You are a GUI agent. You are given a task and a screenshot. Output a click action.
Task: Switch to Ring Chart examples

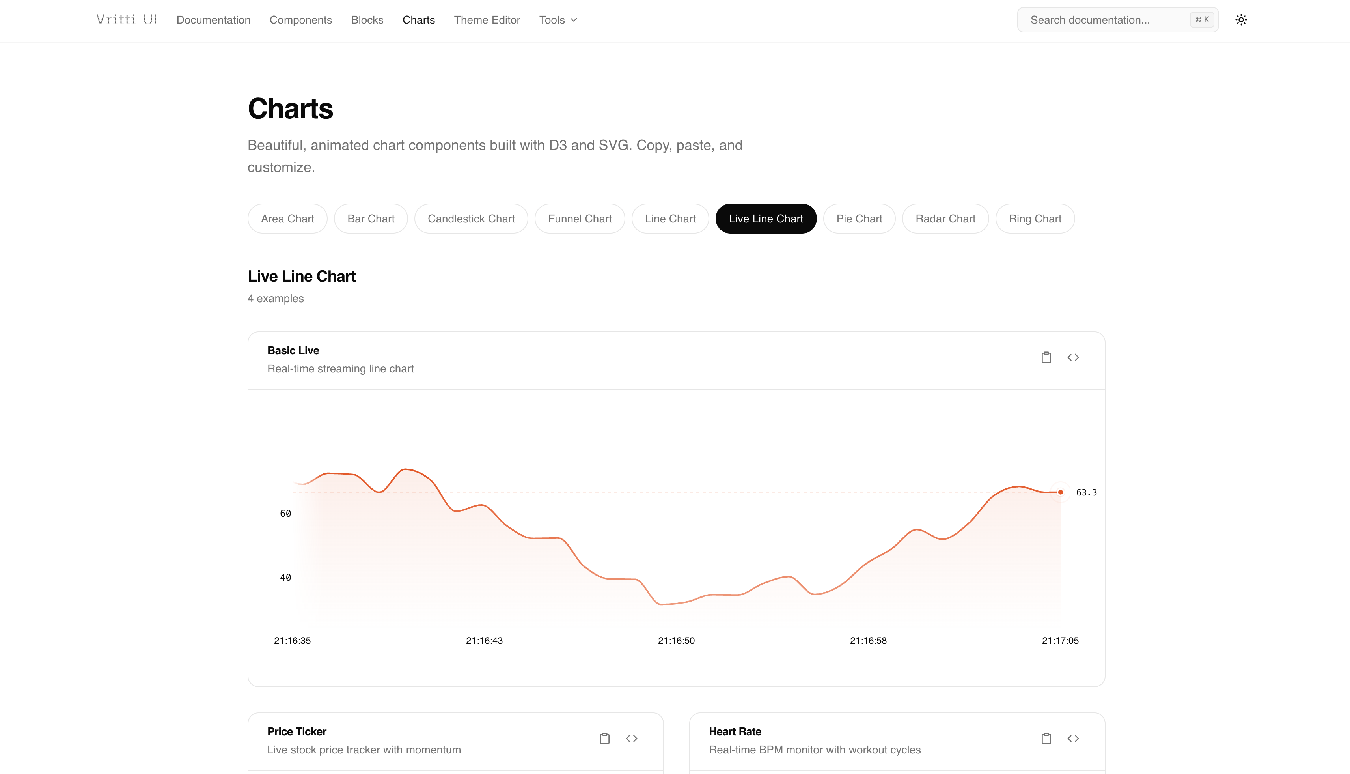(x=1035, y=219)
